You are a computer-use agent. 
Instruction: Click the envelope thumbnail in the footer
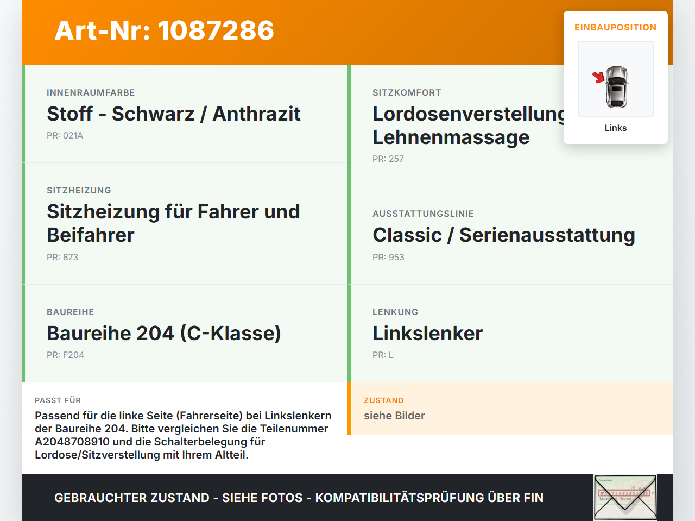[x=625, y=497]
